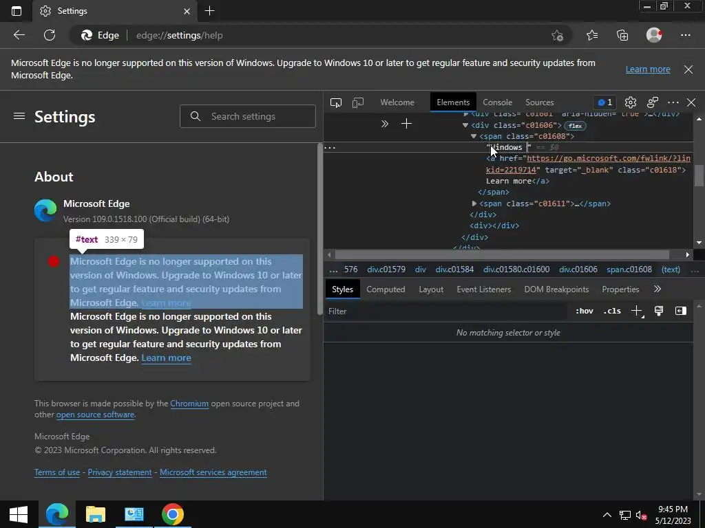
Task: Select div.c01579 in the breadcrumb
Action: pyautogui.click(x=386, y=269)
